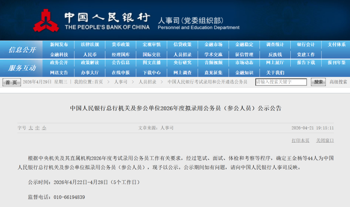Open 公告信息 section
350x207 pixels.
tap(121, 63)
